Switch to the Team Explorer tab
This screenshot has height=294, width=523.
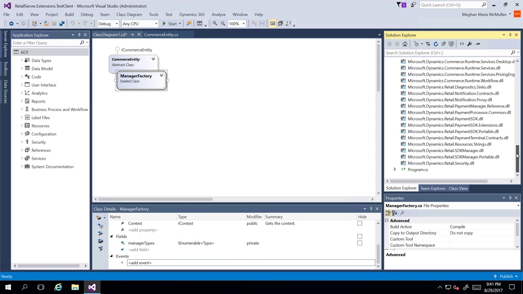433,188
